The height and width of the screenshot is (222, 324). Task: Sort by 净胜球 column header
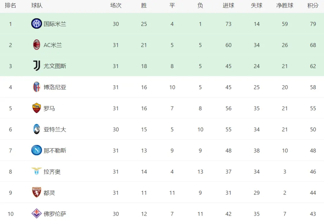[x=285, y=6]
